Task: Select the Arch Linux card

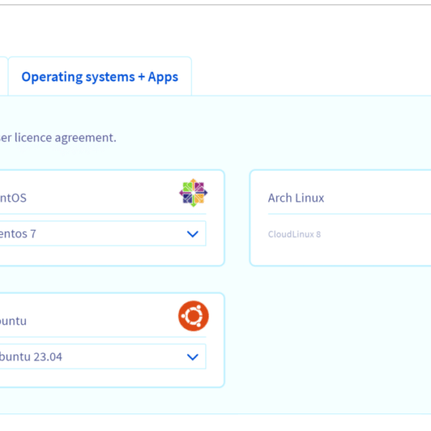Action: pyautogui.click(x=340, y=217)
